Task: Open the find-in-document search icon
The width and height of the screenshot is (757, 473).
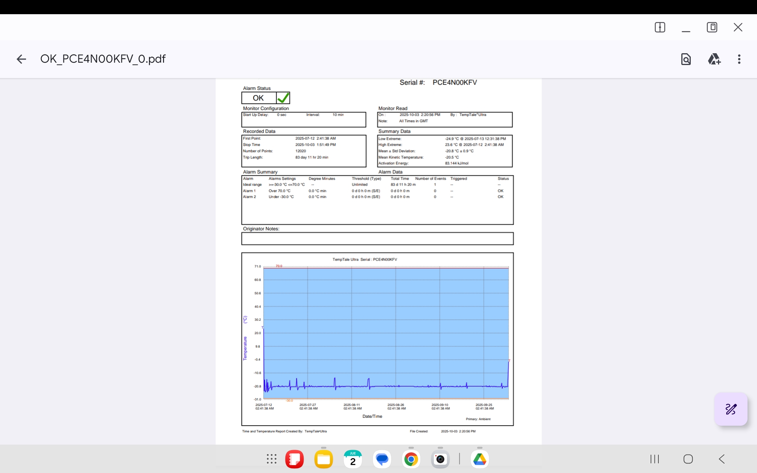Action: tap(686, 59)
